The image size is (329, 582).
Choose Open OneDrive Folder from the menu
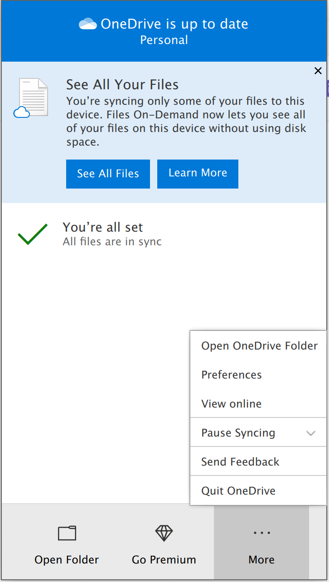click(259, 346)
